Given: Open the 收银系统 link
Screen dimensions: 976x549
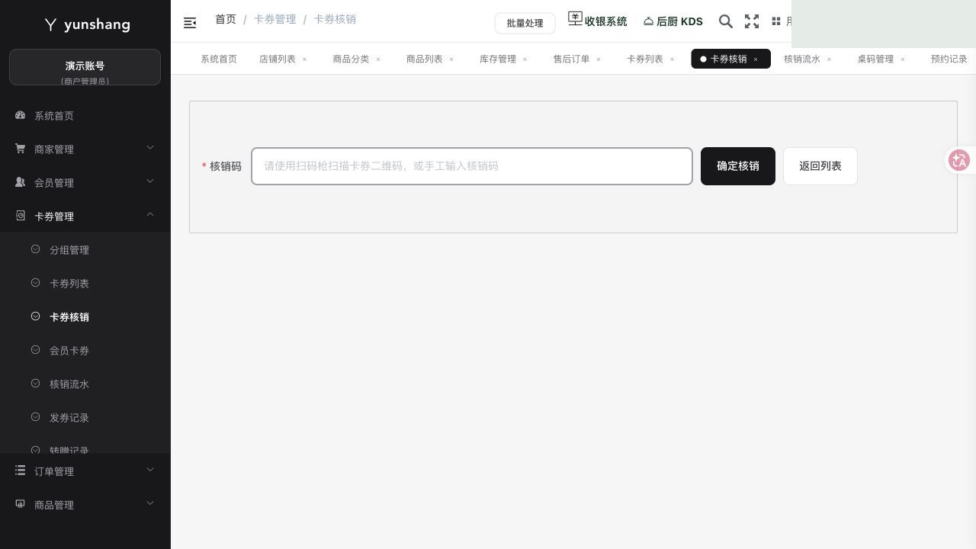Looking at the screenshot, I should [x=598, y=21].
